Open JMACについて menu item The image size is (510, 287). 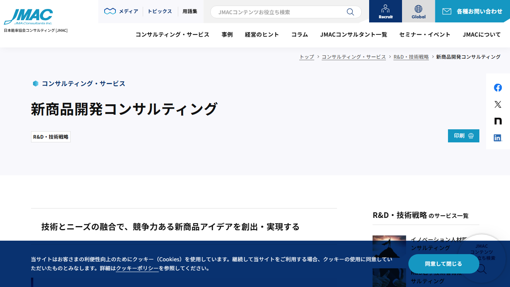482,34
